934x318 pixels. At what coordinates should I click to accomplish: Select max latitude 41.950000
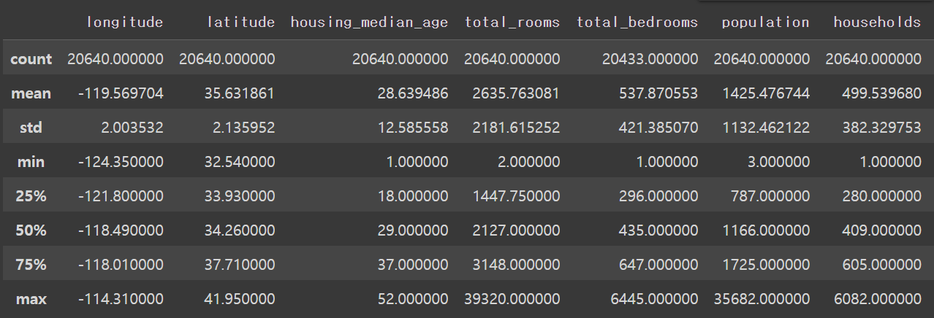click(x=239, y=299)
